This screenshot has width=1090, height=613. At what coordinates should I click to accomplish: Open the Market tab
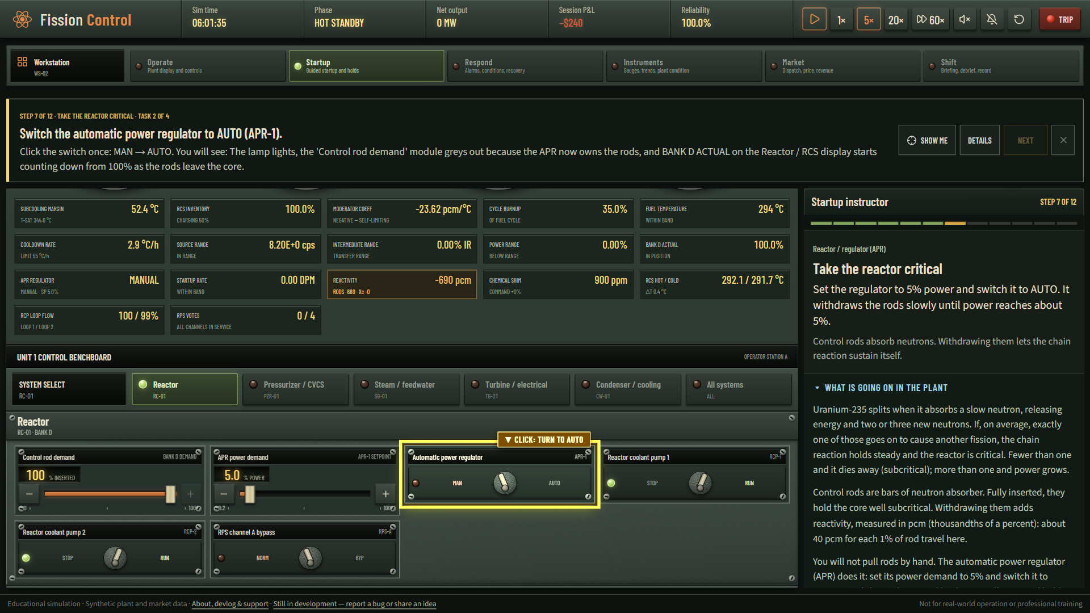coord(842,66)
